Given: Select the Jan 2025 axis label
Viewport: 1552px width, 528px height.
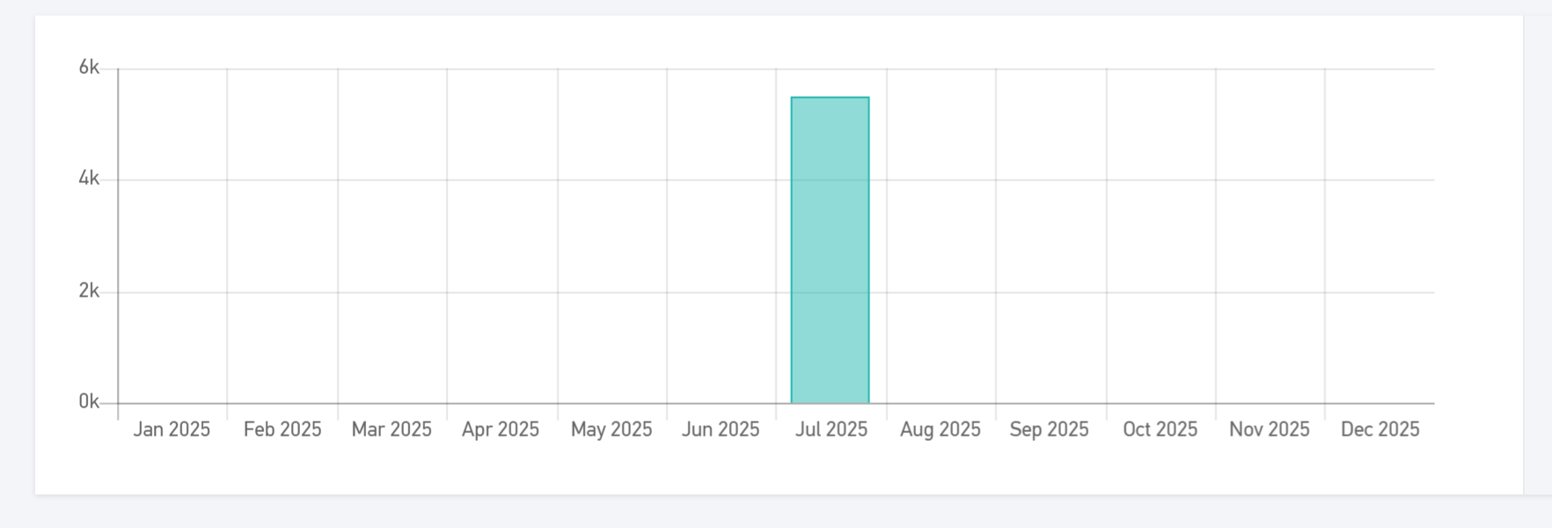Looking at the screenshot, I should pyautogui.click(x=172, y=429).
